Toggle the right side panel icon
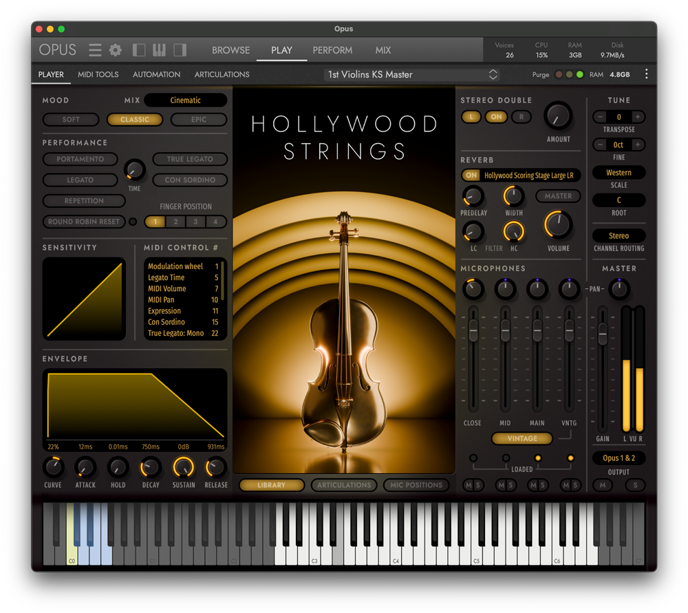 point(181,50)
